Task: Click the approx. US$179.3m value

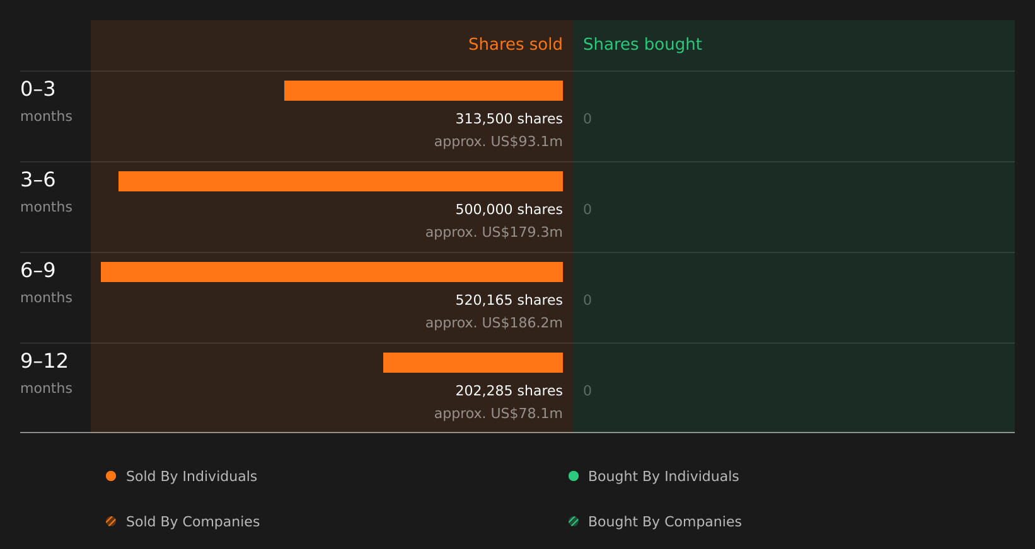Action: pyautogui.click(x=494, y=232)
